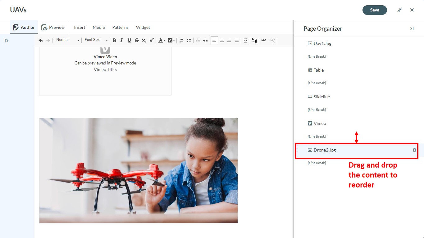Align text right

click(229, 40)
